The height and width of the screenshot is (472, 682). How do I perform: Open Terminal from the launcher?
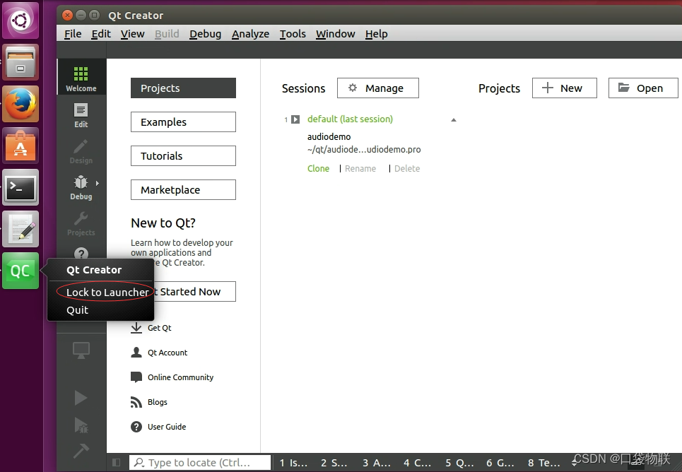pyautogui.click(x=20, y=187)
